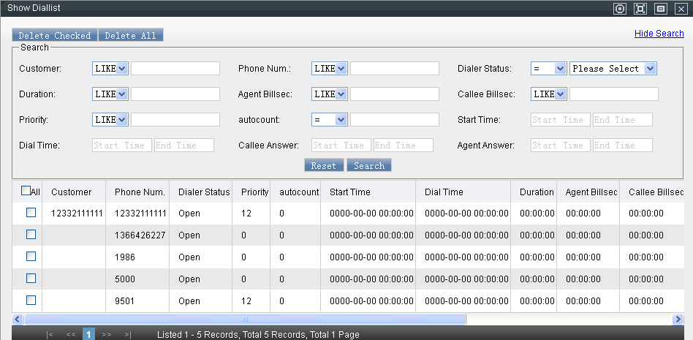Tick the checkbox for phone number 1366426227
This screenshot has width=693, height=340.
click(x=31, y=235)
